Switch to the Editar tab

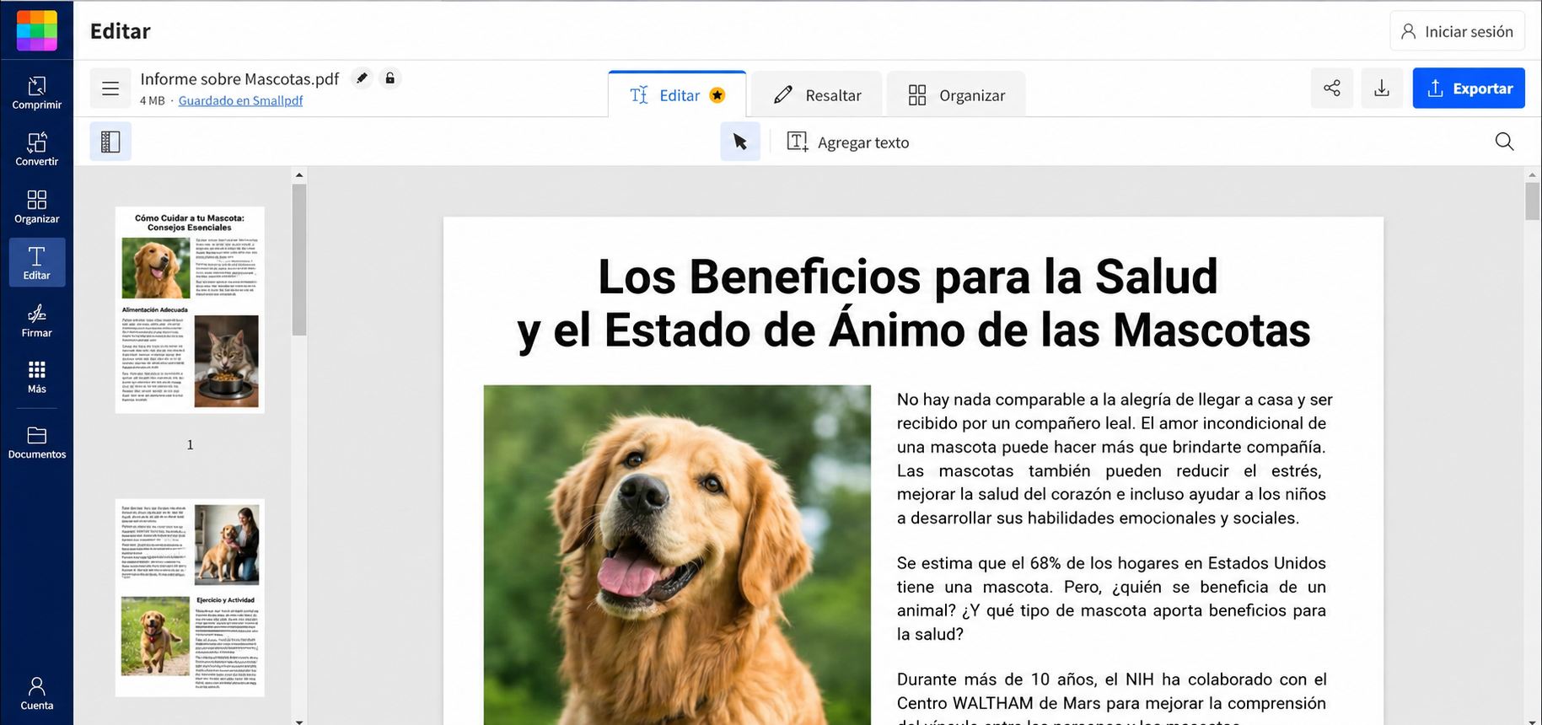click(677, 94)
